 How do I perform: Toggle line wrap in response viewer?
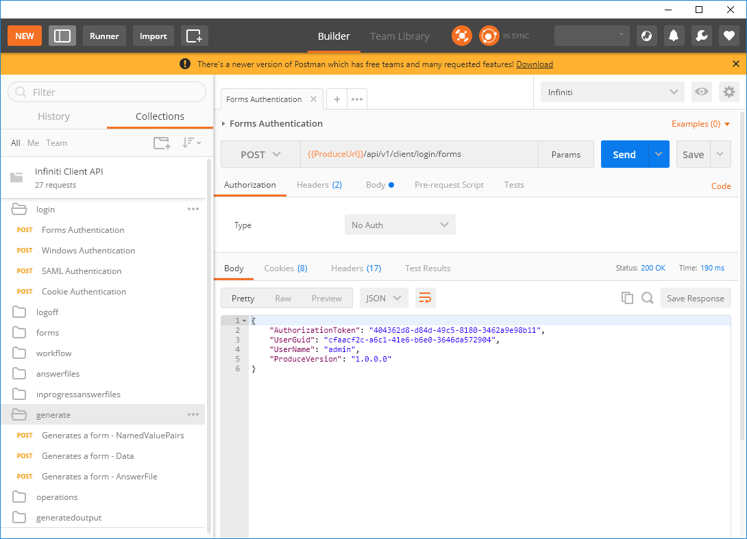point(425,298)
